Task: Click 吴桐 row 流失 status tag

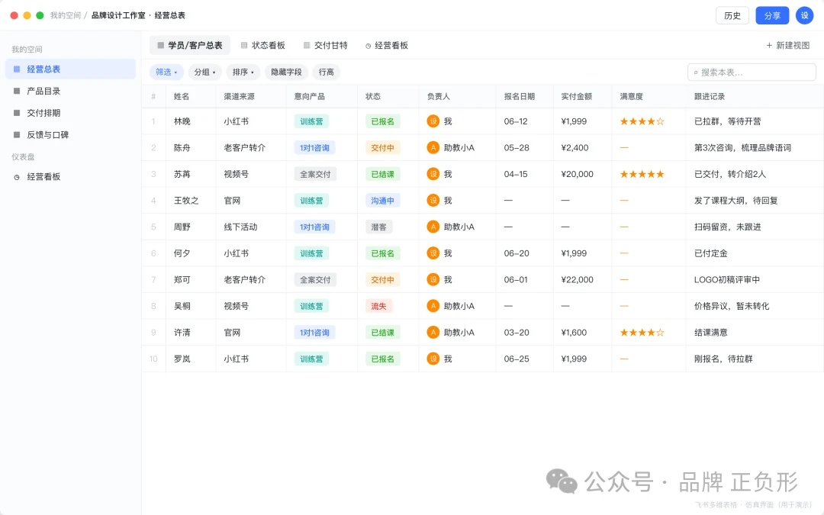Action: point(378,306)
